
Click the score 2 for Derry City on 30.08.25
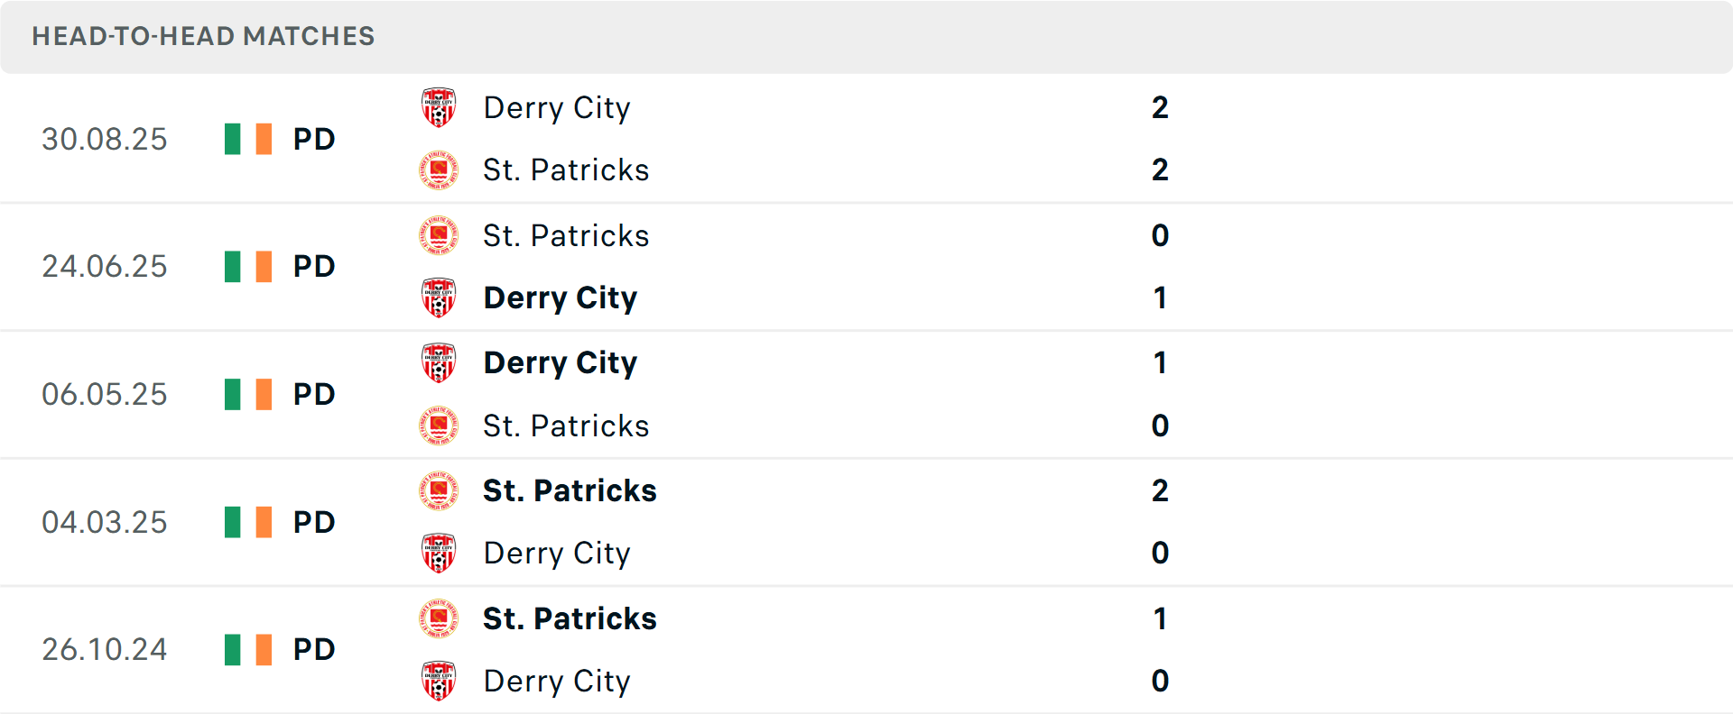(1161, 108)
